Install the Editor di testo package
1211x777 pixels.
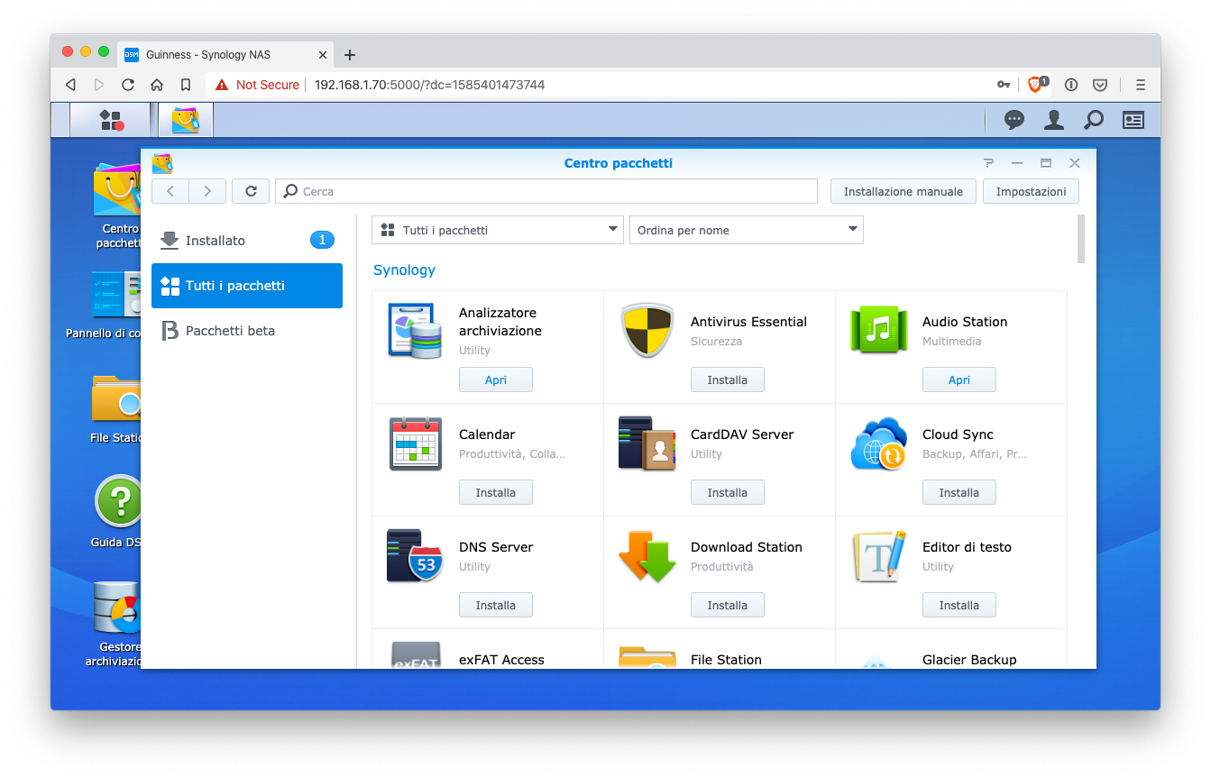pos(959,605)
